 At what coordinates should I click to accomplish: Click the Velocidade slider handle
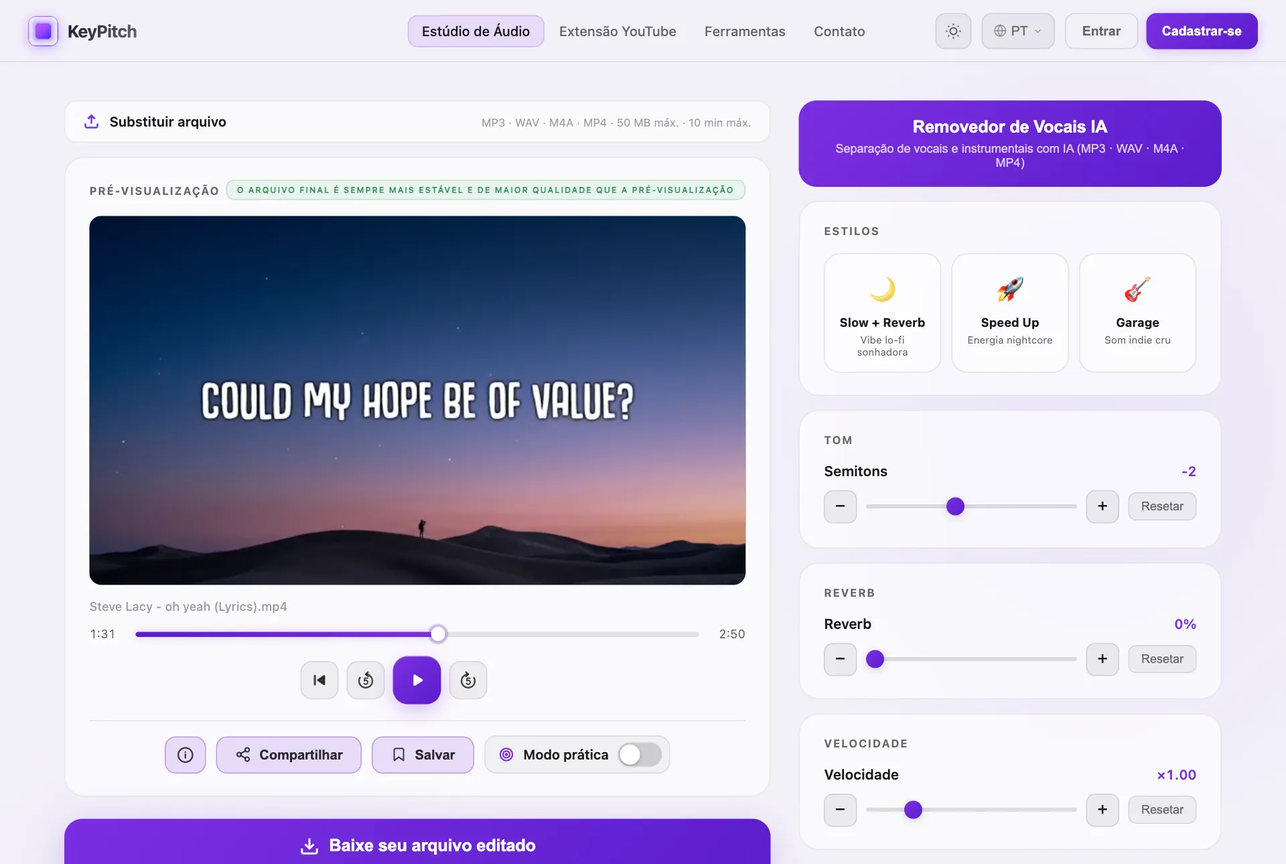913,810
